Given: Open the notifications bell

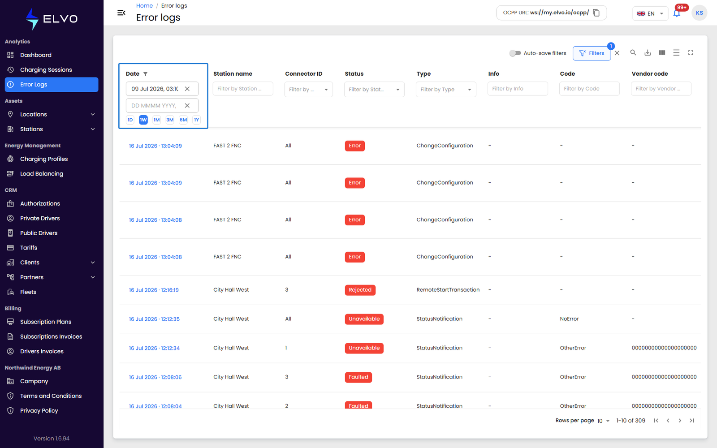Looking at the screenshot, I should 677,13.
